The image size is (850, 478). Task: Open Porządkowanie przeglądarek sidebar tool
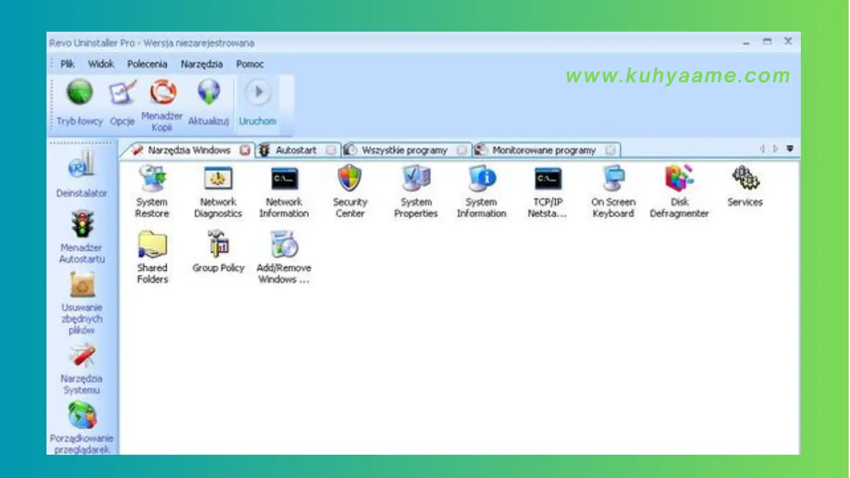point(82,426)
